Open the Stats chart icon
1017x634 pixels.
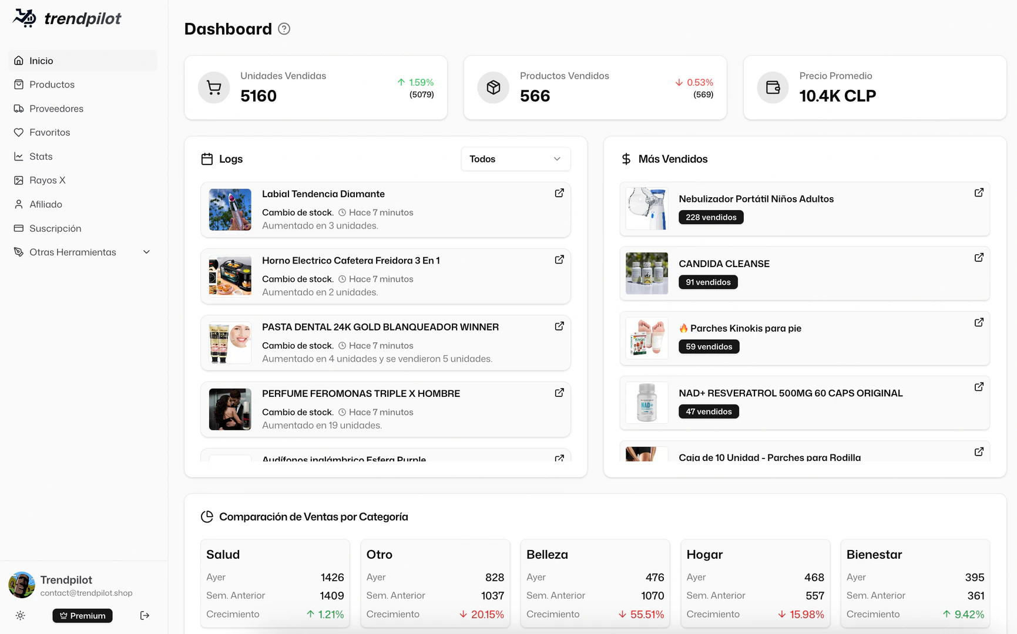pyautogui.click(x=19, y=156)
